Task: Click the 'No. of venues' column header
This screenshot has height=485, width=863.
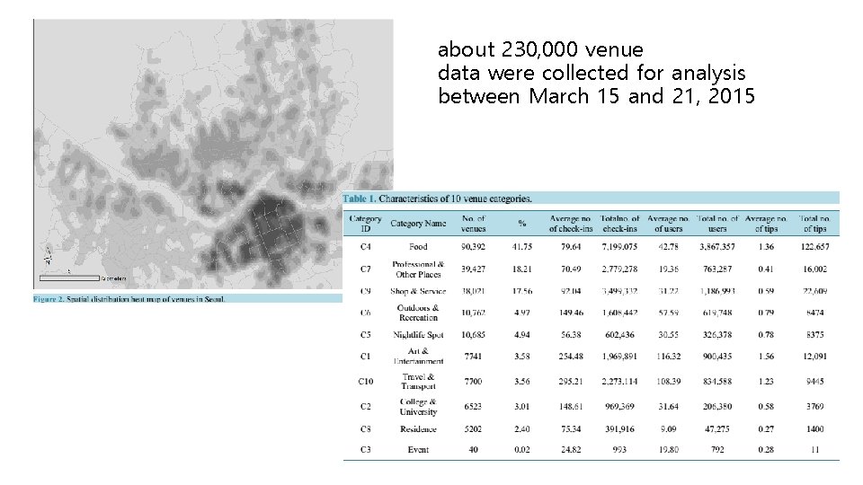Action: 474,224
